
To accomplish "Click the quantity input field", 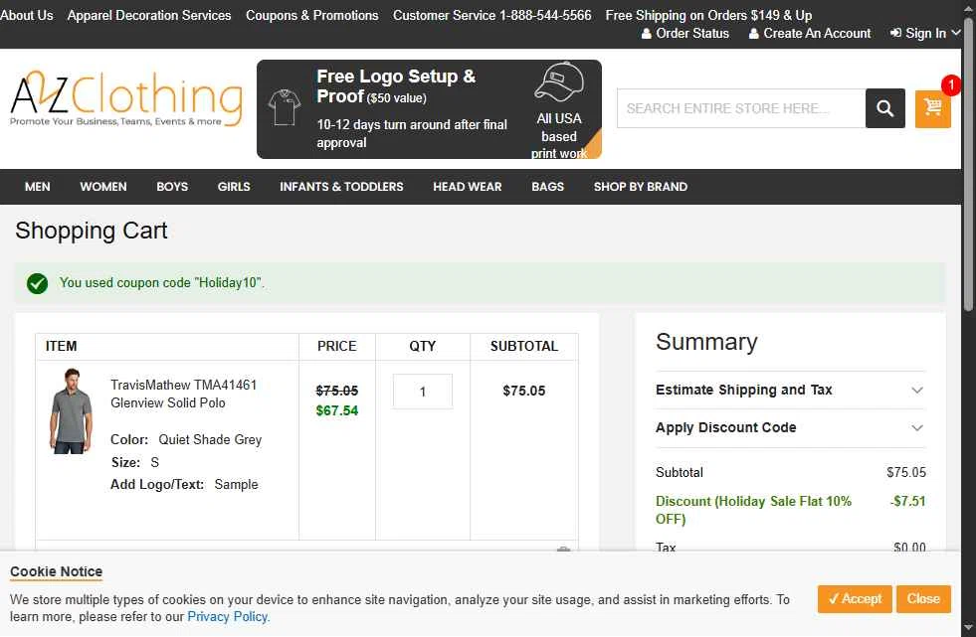I will pos(423,392).
